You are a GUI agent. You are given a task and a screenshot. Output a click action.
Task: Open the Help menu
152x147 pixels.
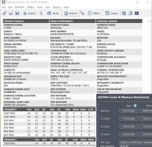click(66, 7)
